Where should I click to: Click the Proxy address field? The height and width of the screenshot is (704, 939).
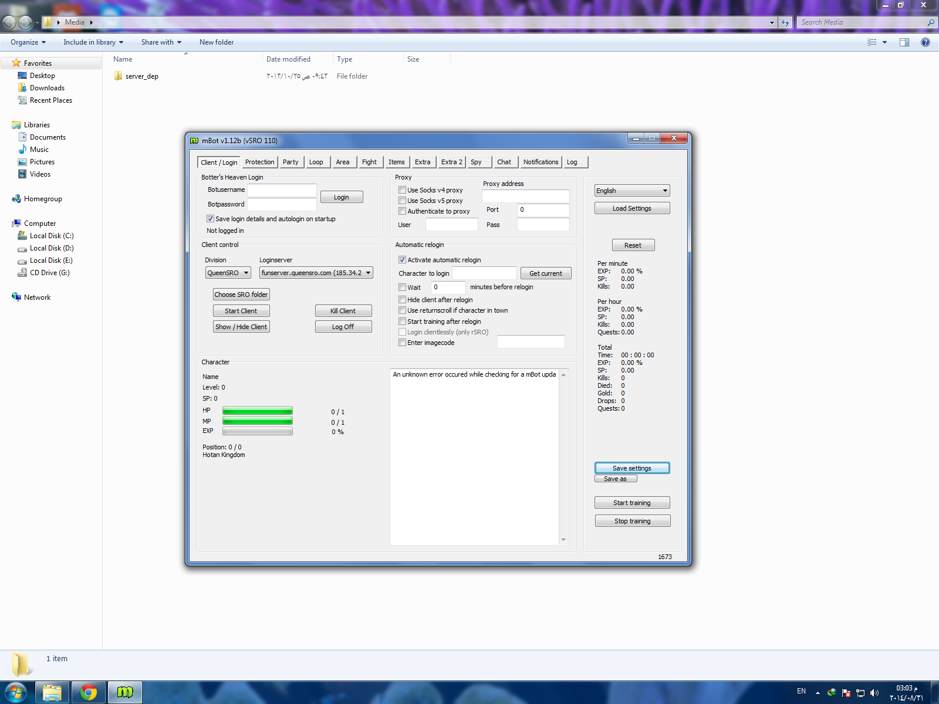coord(526,196)
